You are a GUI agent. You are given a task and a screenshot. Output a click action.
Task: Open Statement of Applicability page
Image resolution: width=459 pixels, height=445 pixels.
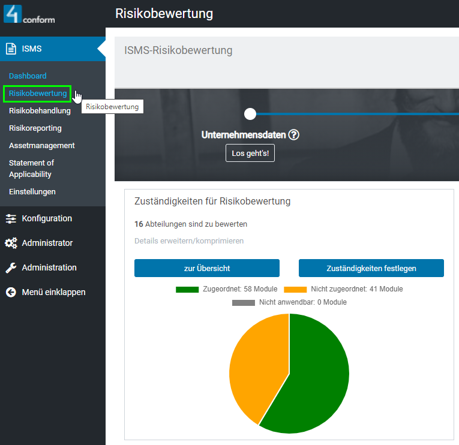click(x=31, y=169)
